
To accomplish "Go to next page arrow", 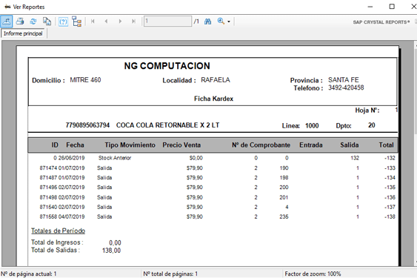I will 120,21.
